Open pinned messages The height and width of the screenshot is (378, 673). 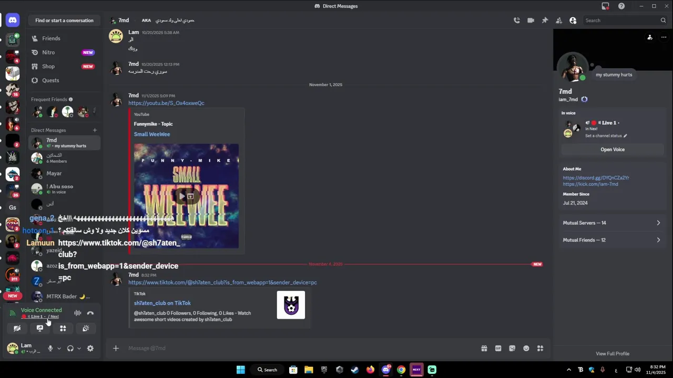545,20
